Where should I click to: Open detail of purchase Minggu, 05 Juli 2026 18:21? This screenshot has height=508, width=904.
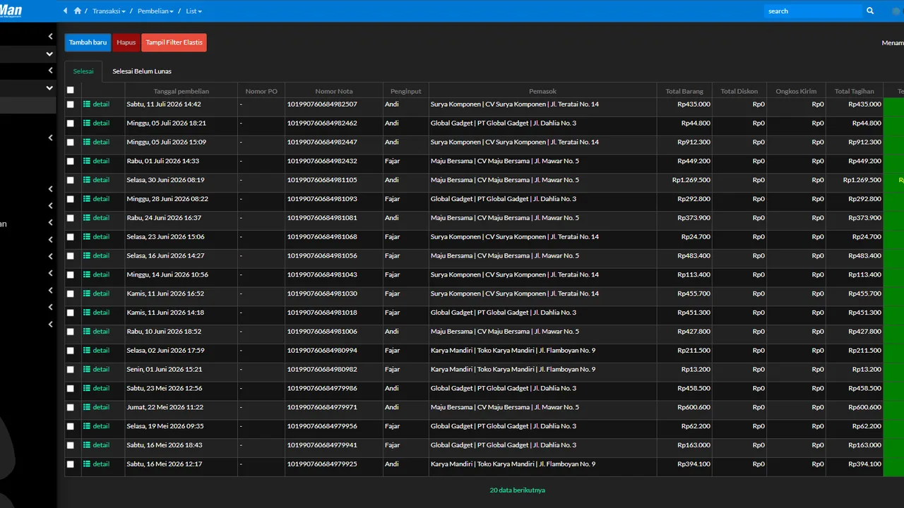click(x=96, y=123)
